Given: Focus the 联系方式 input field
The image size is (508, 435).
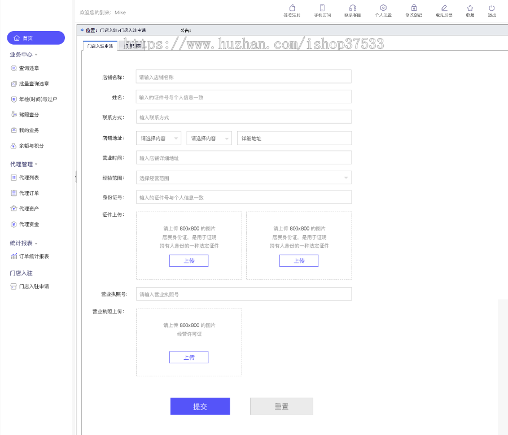Looking at the screenshot, I should (244, 117).
